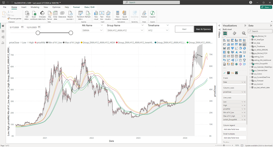Image resolution: width=273 pixels, height=147 pixels.
Task: Click the Share button
Action: click(x=266, y=7)
